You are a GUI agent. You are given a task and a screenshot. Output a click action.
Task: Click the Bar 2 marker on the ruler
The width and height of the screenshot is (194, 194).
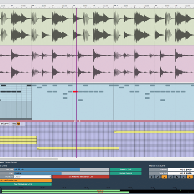[34, 5]
